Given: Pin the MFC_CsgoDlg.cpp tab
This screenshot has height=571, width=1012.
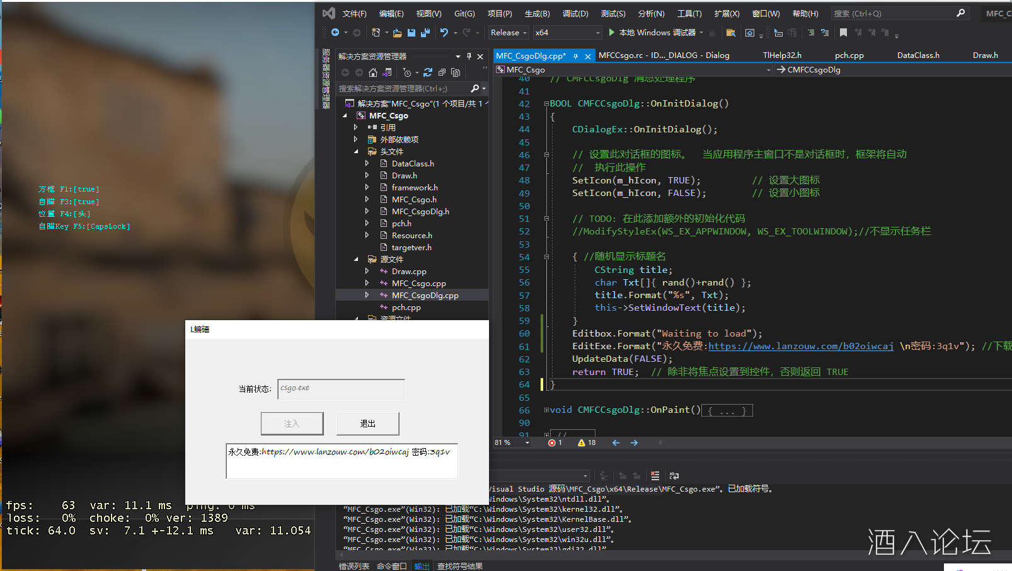Looking at the screenshot, I should click(x=575, y=56).
